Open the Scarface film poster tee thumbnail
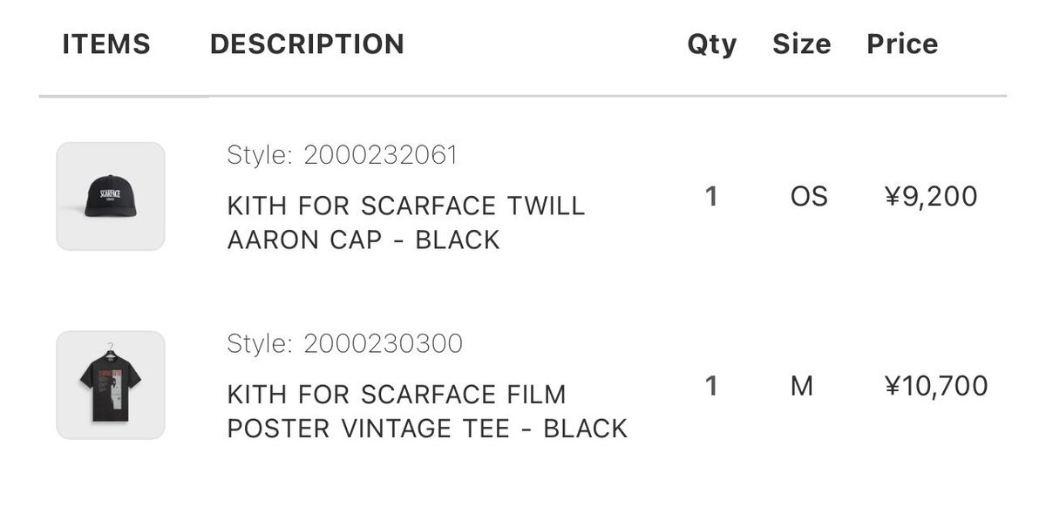Screen dimensions: 1046x507 (111, 385)
